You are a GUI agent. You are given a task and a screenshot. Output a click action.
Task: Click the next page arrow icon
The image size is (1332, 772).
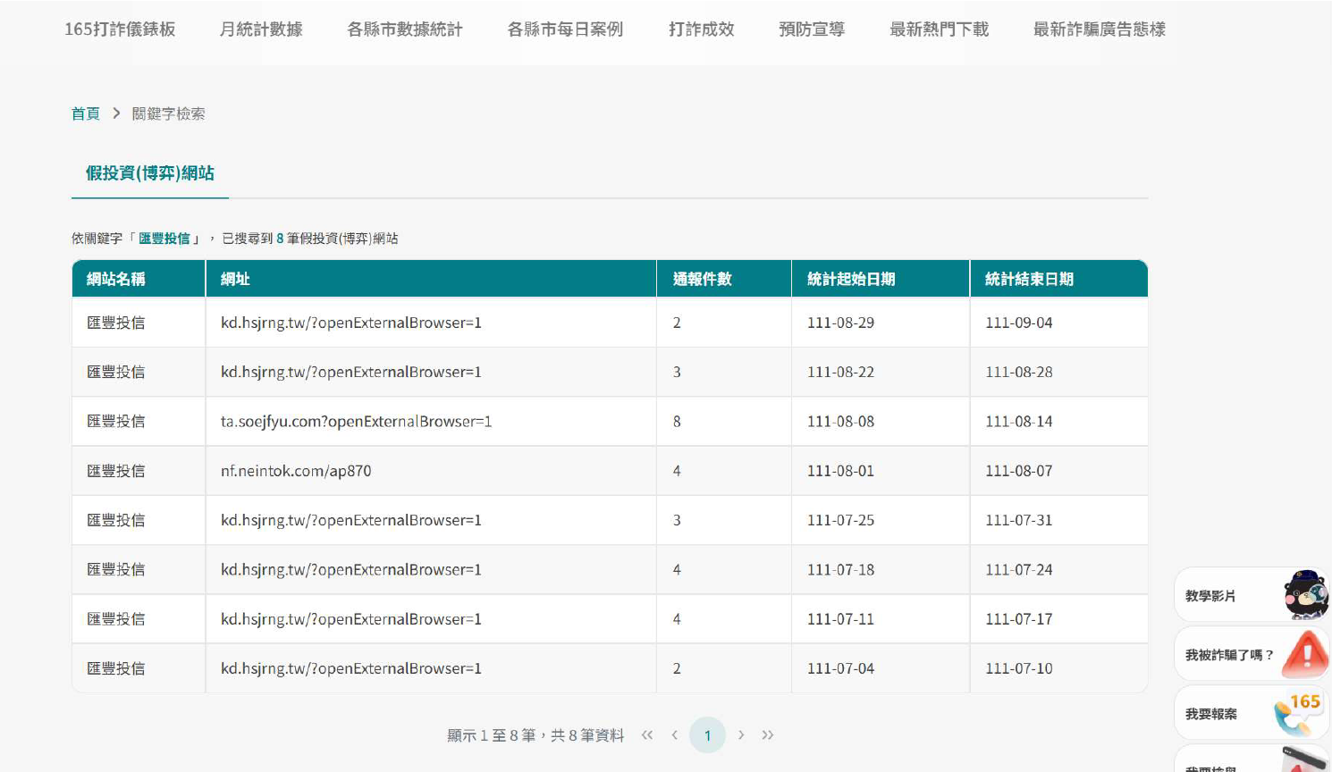point(741,735)
